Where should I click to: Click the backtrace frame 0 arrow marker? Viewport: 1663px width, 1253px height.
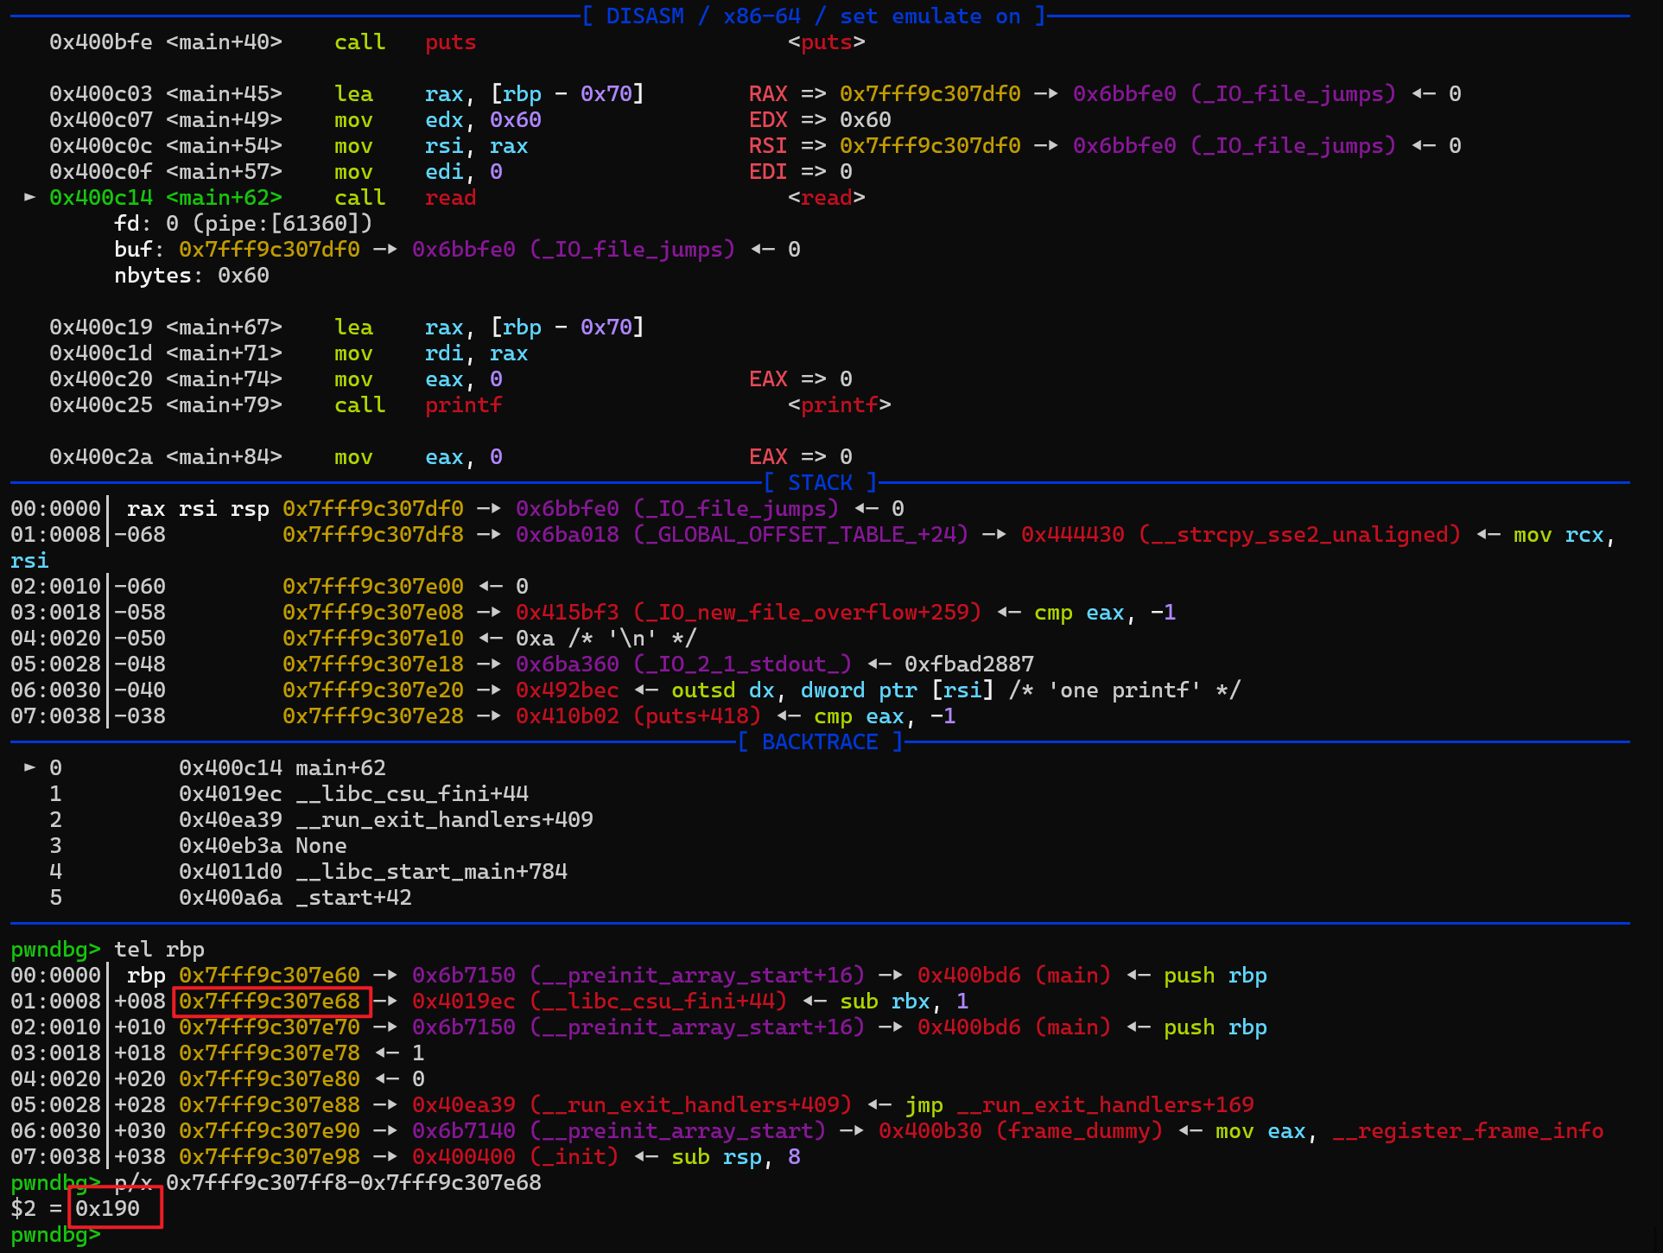pyautogui.click(x=30, y=767)
